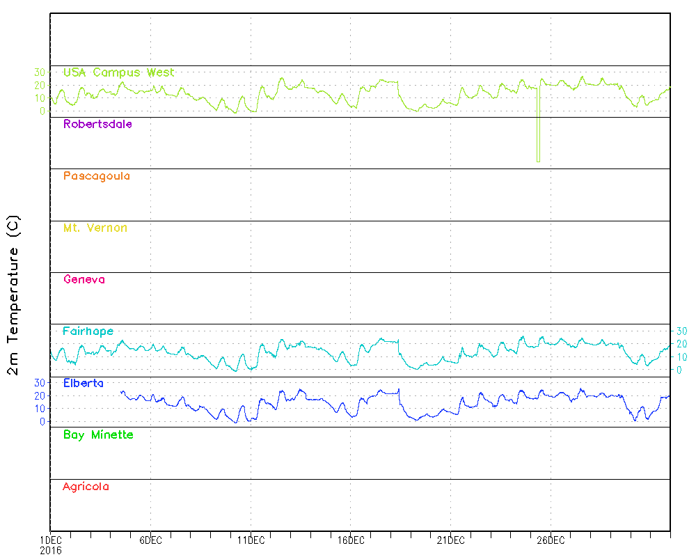This screenshot has width=696, height=557.
Task: Click the Agricola station label
Action: click(86, 487)
